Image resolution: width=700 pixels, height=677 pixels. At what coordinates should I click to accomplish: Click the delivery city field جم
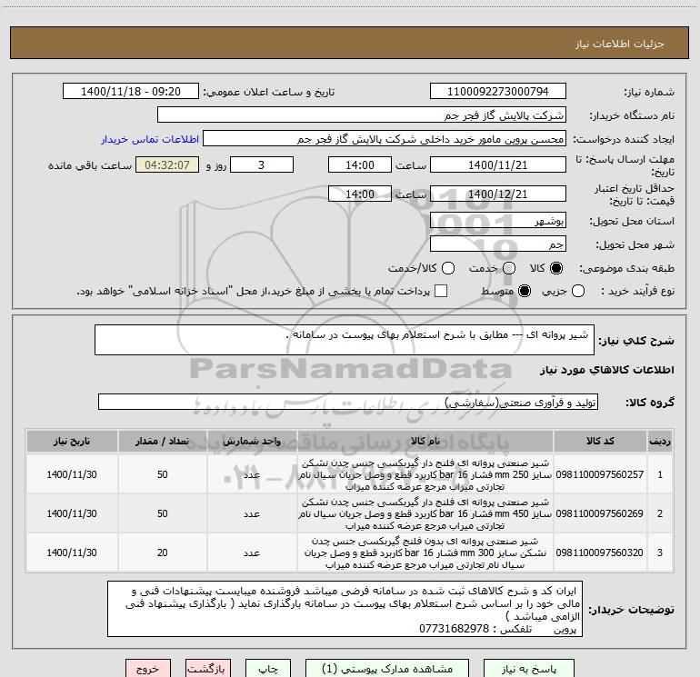coord(498,244)
